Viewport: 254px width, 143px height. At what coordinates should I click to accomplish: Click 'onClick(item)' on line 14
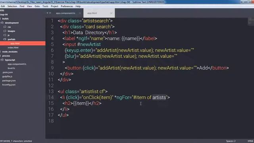click(x=98, y=97)
